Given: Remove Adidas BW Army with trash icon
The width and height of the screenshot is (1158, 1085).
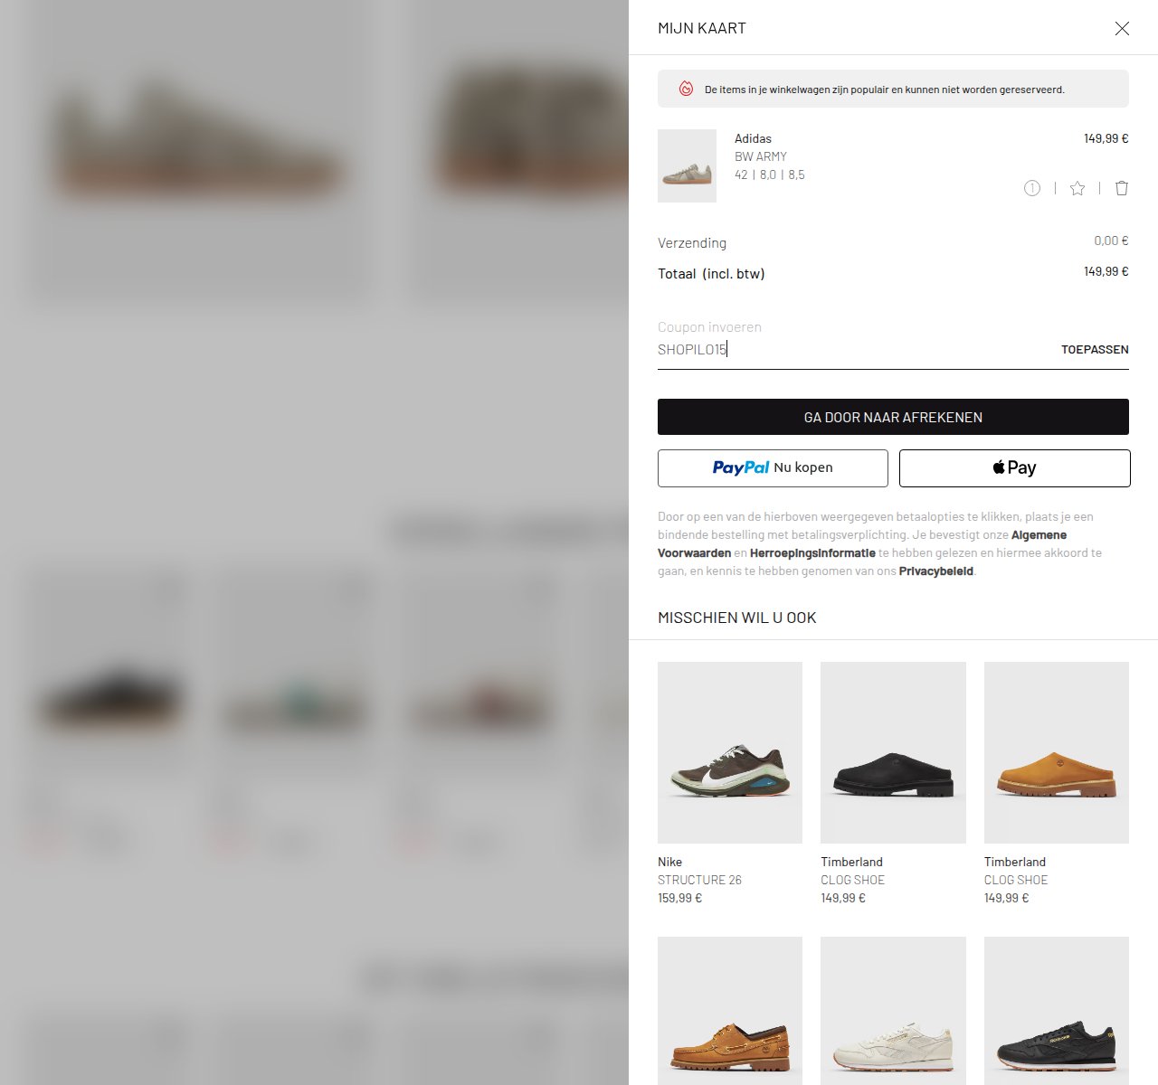Looking at the screenshot, I should coord(1122,188).
